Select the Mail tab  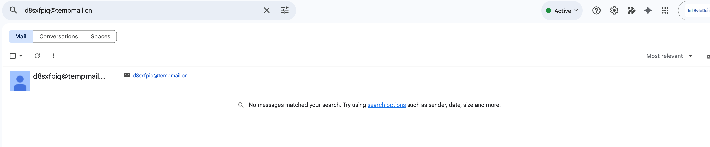[x=21, y=37]
